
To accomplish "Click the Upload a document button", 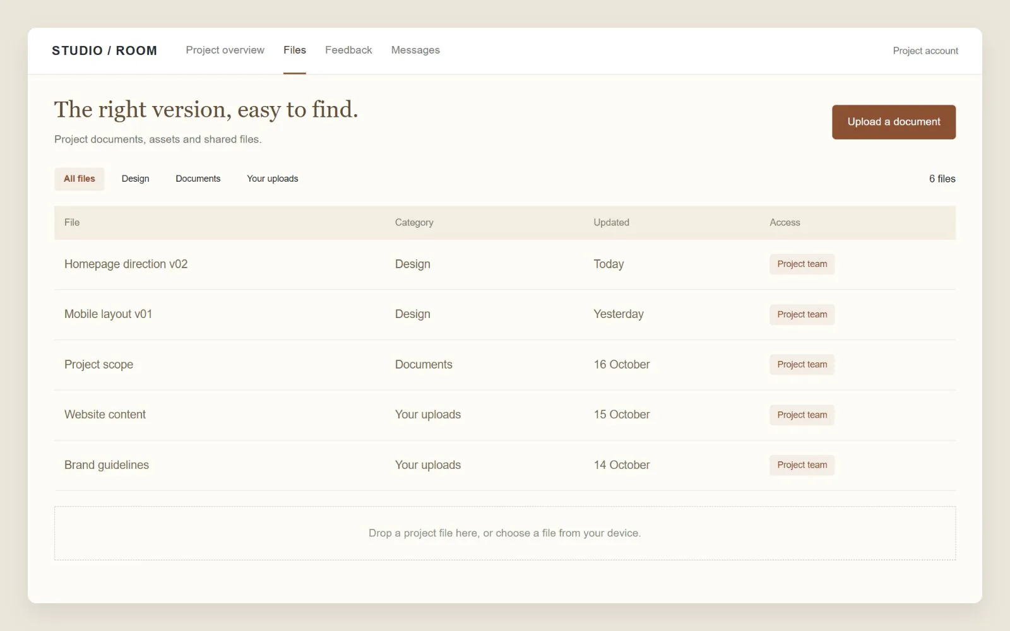I will click(x=894, y=122).
